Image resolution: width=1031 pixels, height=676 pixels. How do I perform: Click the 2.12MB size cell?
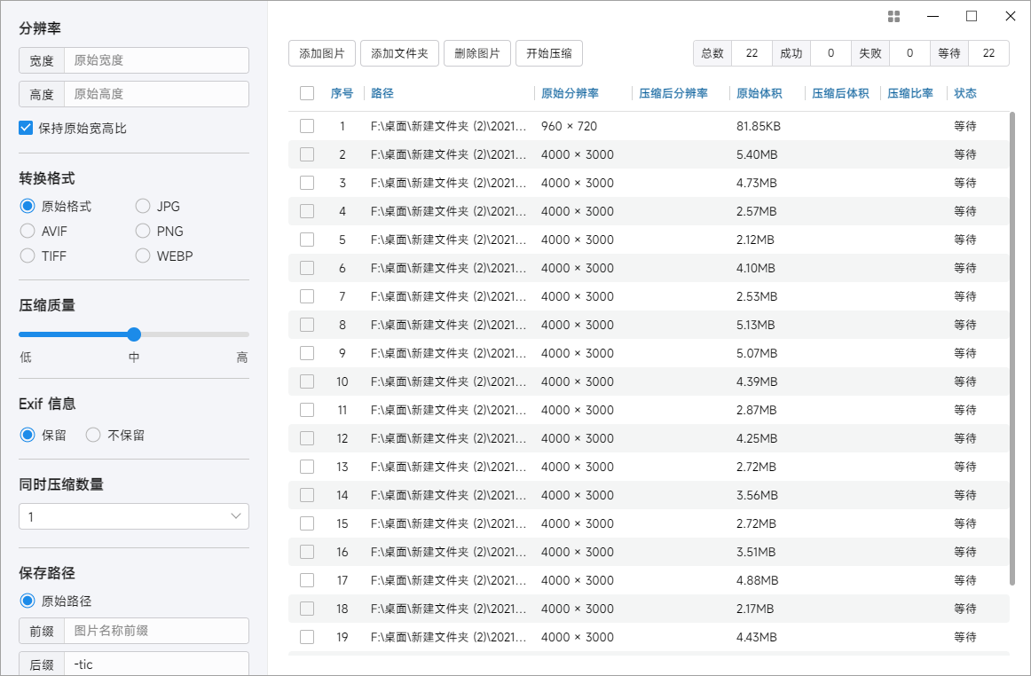pyautogui.click(x=755, y=240)
